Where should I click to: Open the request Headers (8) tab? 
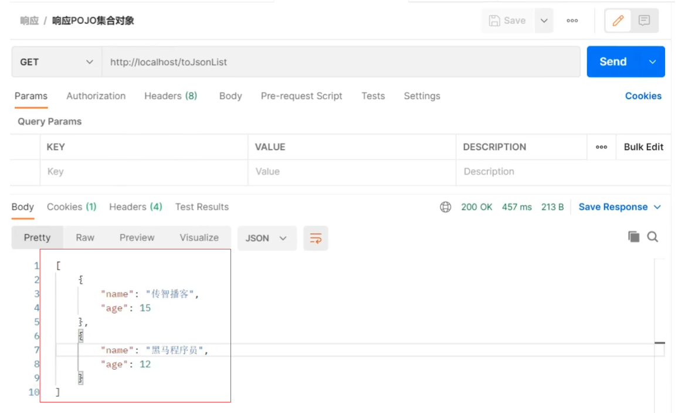[x=171, y=96]
